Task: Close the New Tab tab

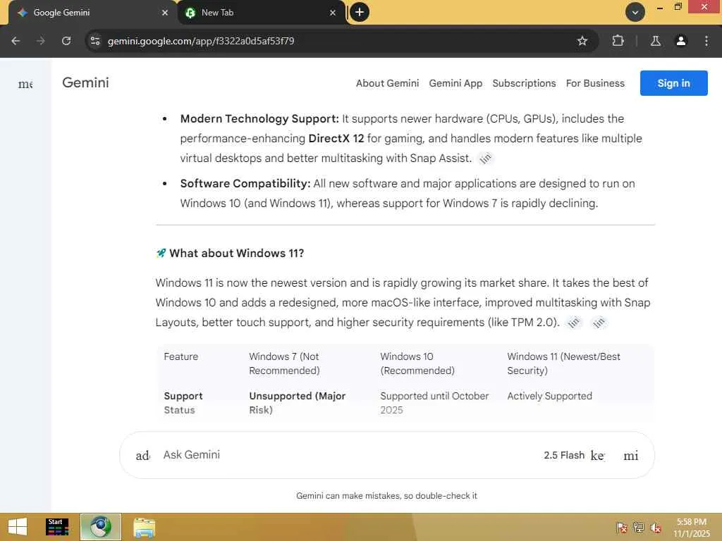Action: tap(333, 13)
